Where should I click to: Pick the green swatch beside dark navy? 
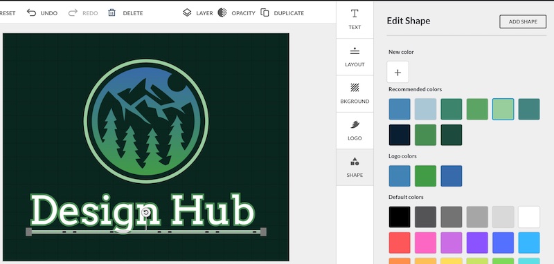coord(425,135)
